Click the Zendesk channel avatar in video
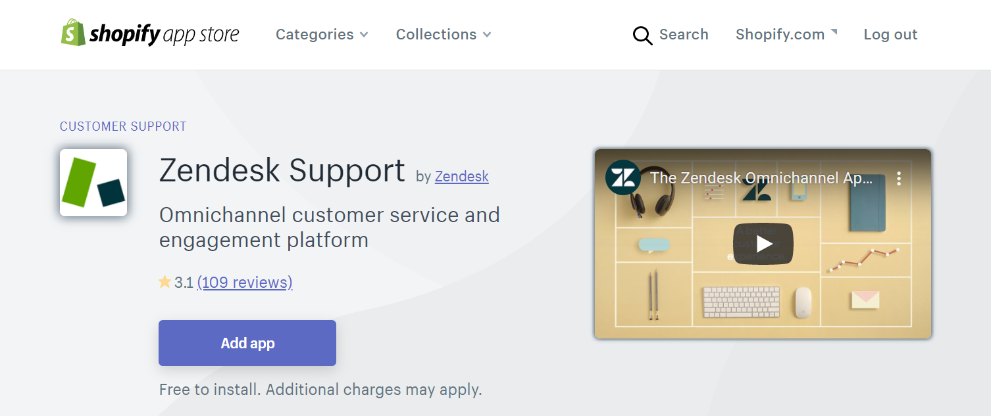This screenshot has height=416, width=991. 623,177
